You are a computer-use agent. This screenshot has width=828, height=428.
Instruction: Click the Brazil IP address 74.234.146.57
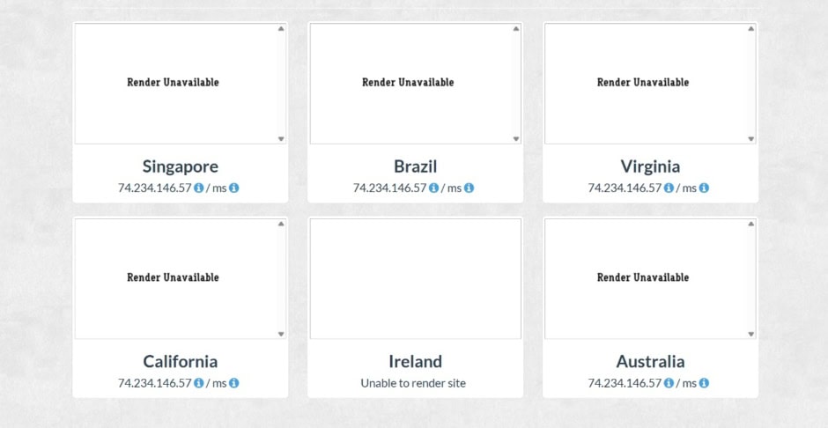click(389, 188)
